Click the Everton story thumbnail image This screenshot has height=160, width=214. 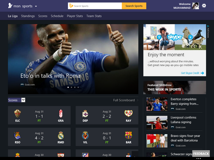pos(157,104)
